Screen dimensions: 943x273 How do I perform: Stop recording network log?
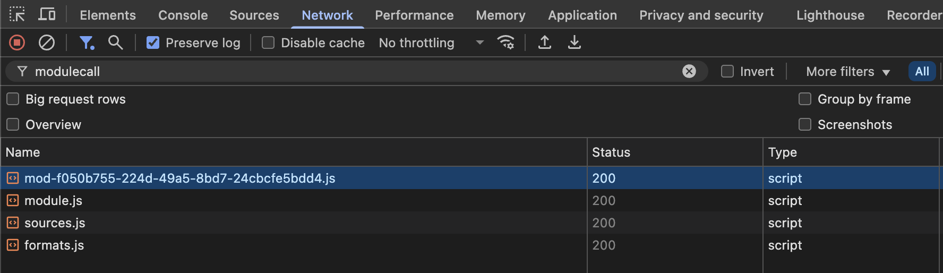click(x=17, y=42)
